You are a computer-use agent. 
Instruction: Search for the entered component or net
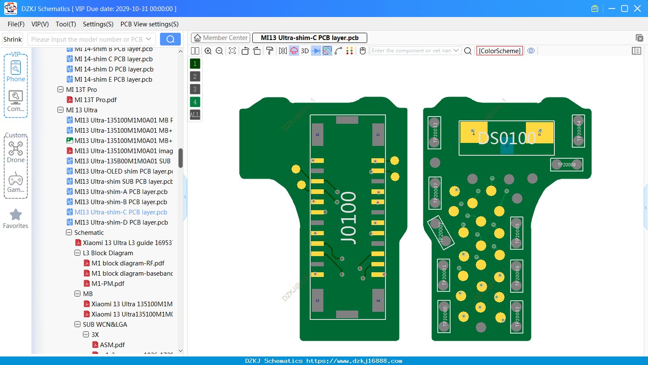pyautogui.click(x=468, y=51)
